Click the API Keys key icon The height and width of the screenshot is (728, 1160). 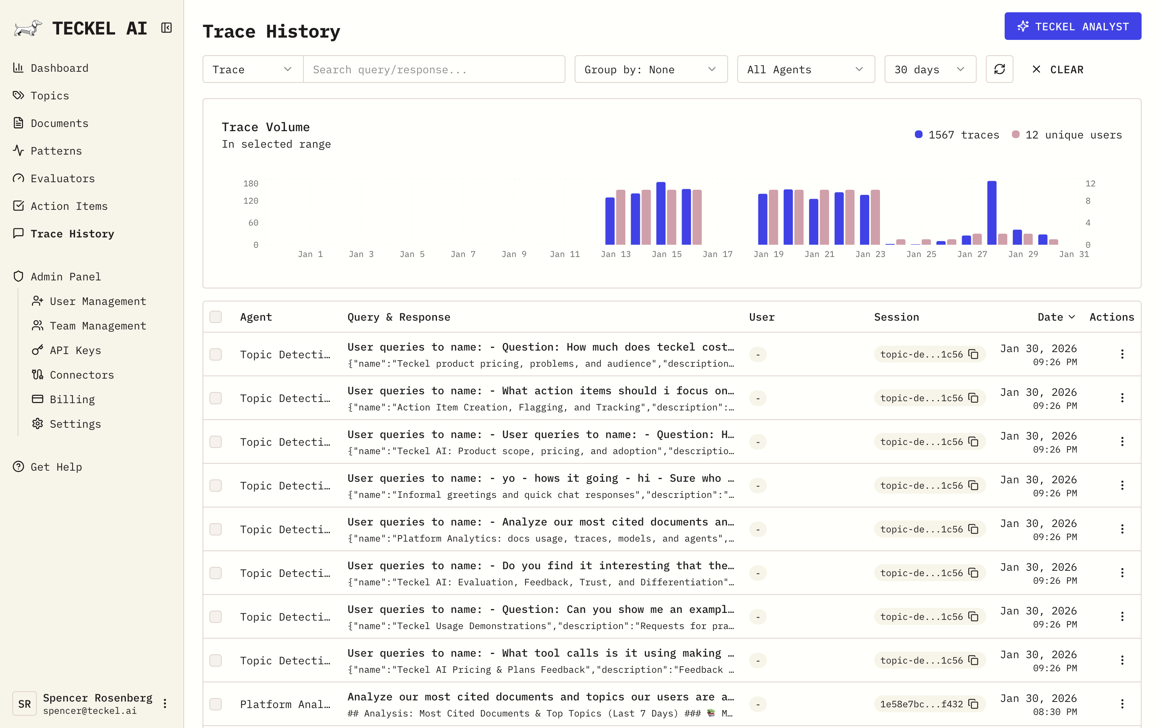38,350
